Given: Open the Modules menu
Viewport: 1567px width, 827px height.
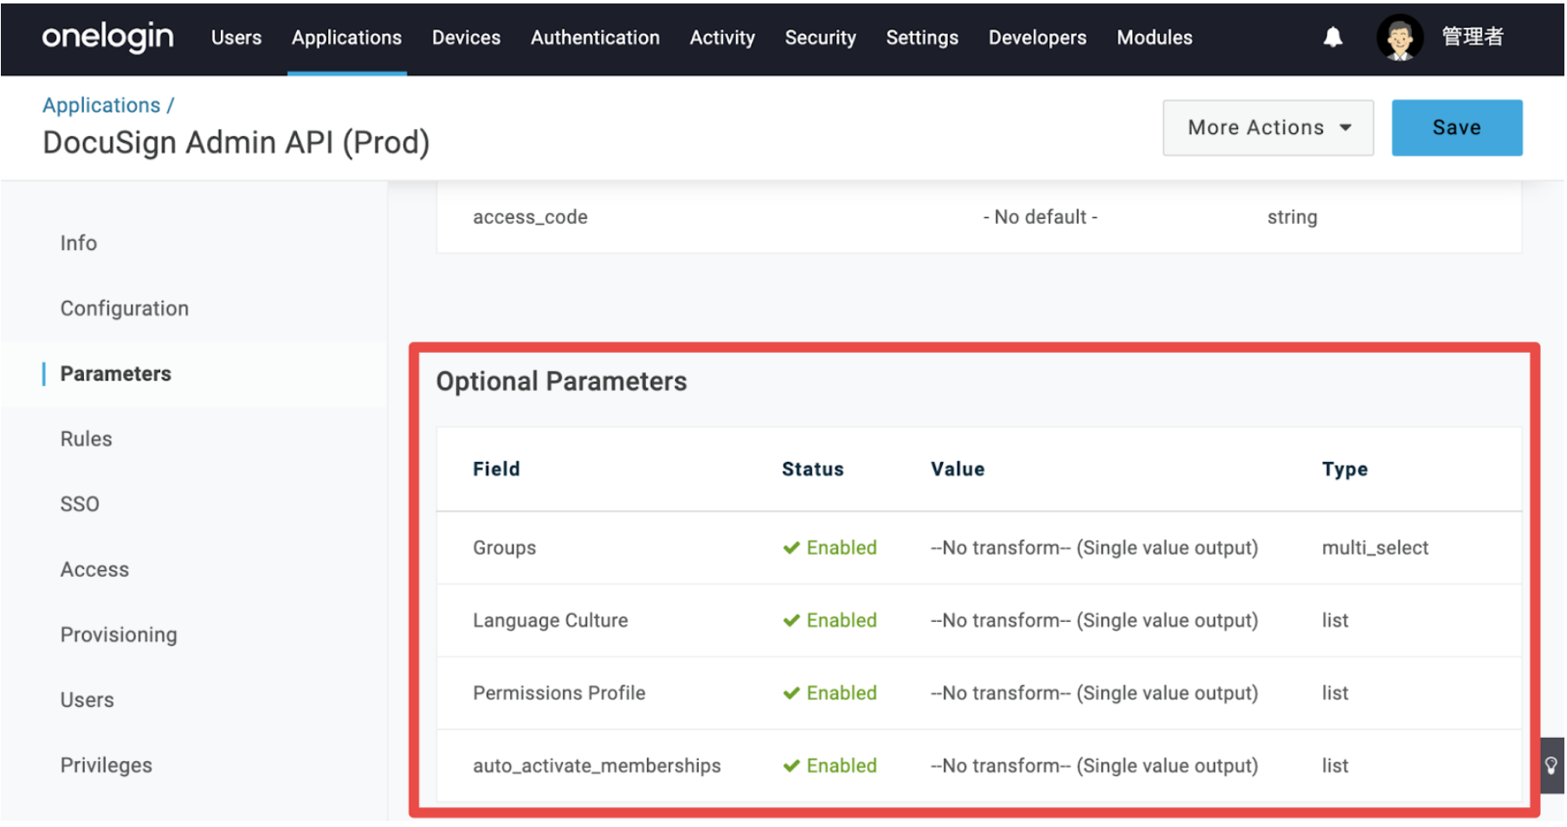Looking at the screenshot, I should coord(1154,37).
